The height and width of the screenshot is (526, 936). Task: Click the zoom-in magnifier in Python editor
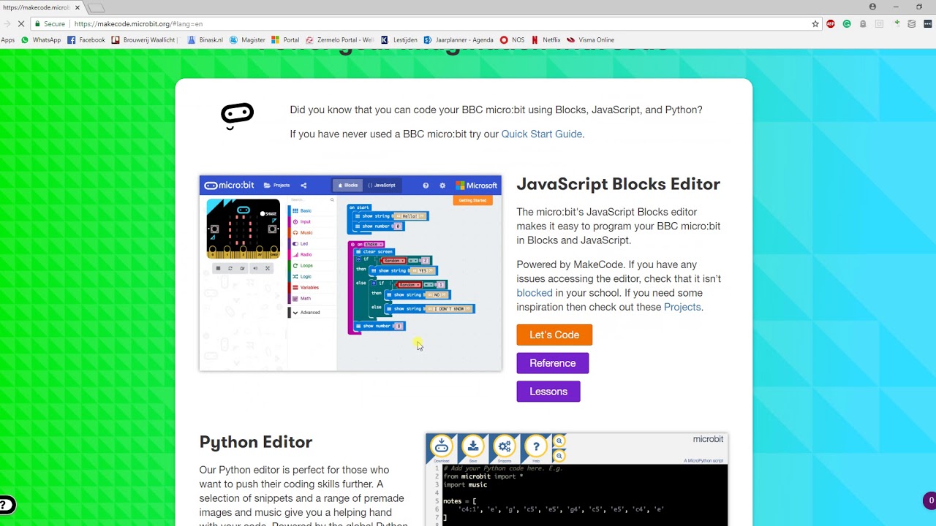coord(559,441)
